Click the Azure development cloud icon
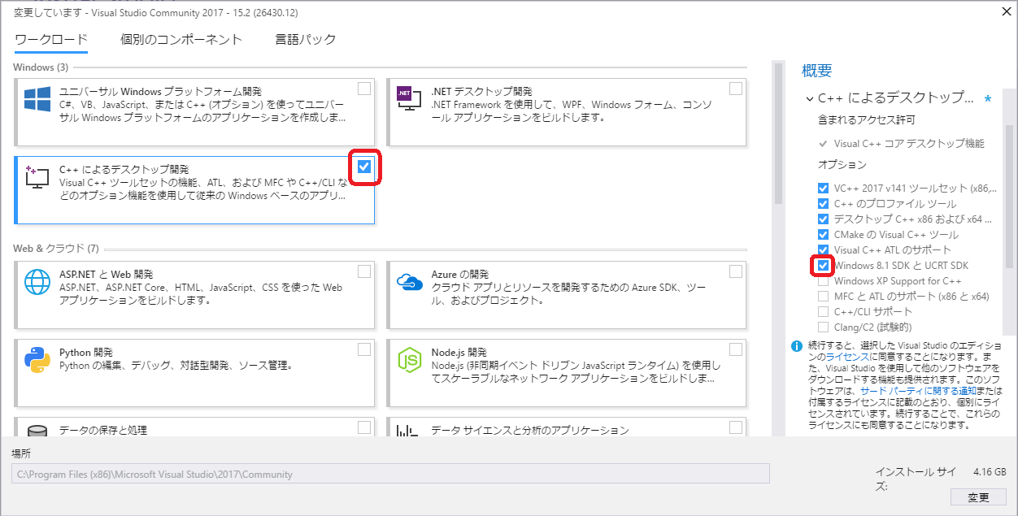 [x=408, y=281]
